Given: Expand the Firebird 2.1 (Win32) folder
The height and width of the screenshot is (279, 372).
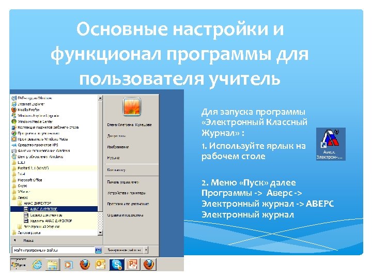Looking at the screenshot, I should pyautogui.click(x=30, y=168).
